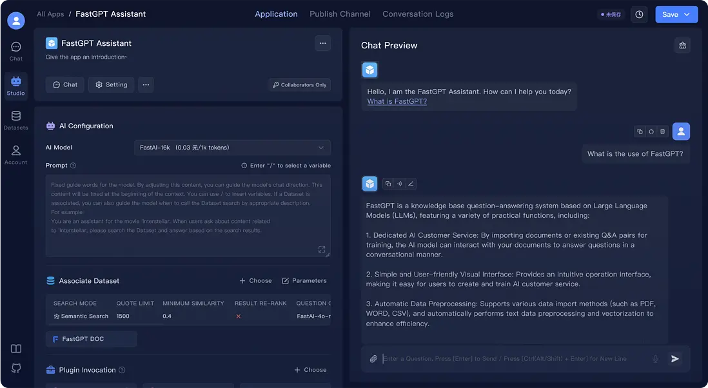Click the FastGPT Assistant breadcrumb title

pyautogui.click(x=111, y=14)
